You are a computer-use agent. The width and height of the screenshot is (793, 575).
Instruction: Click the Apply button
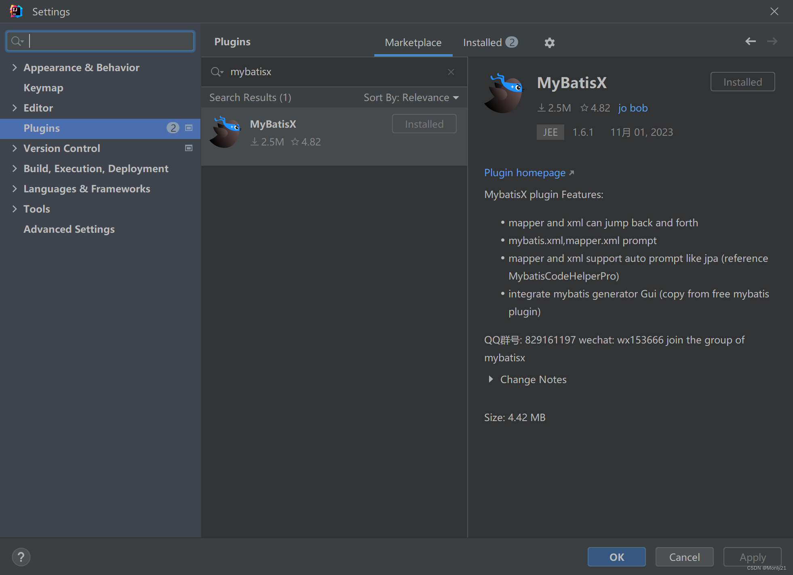click(752, 557)
